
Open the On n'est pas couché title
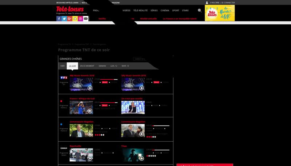point(132,99)
